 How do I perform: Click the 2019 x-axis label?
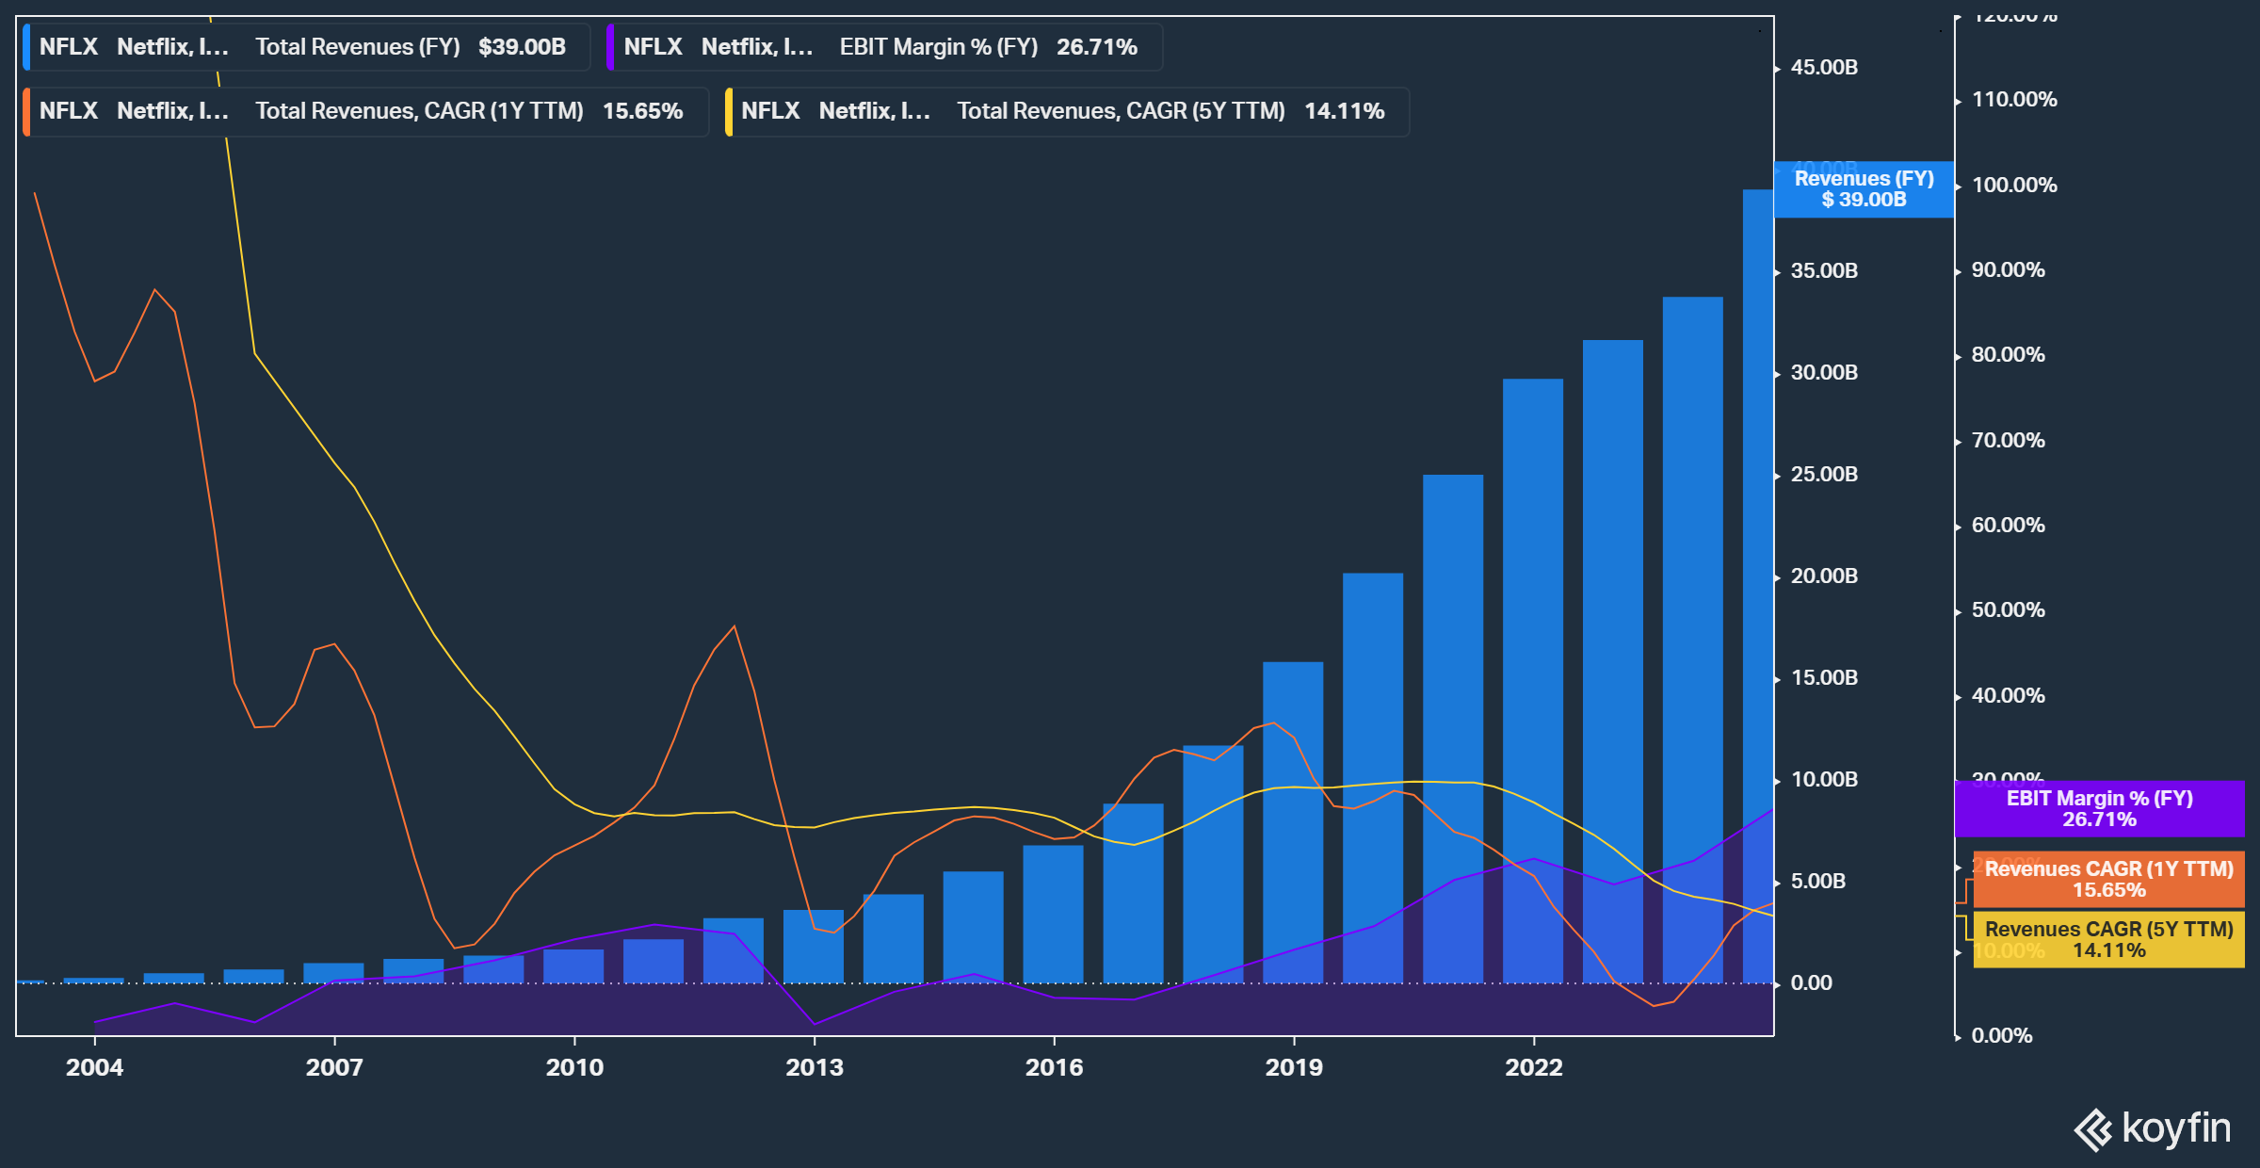[x=1294, y=1067]
